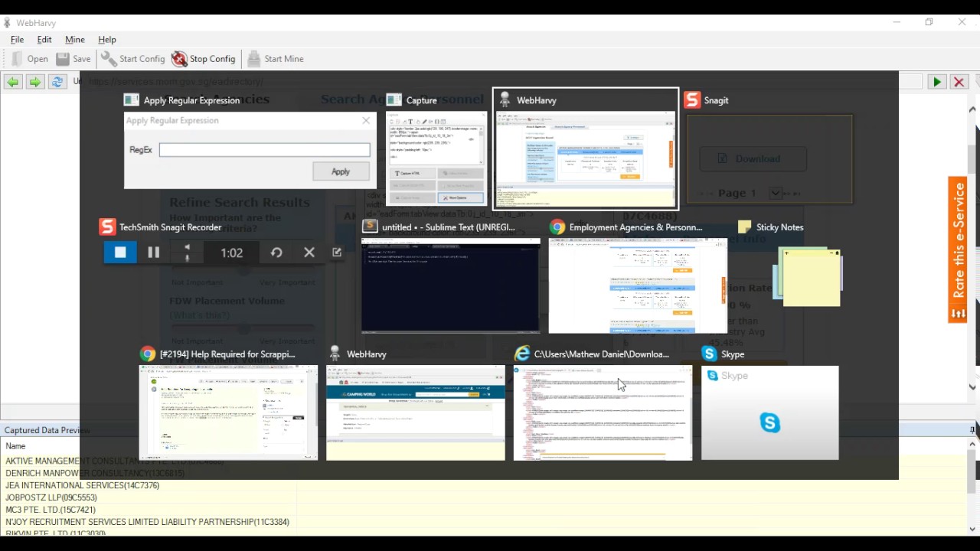Refresh the page in WebHarvy browser

click(x=57, y=82)
